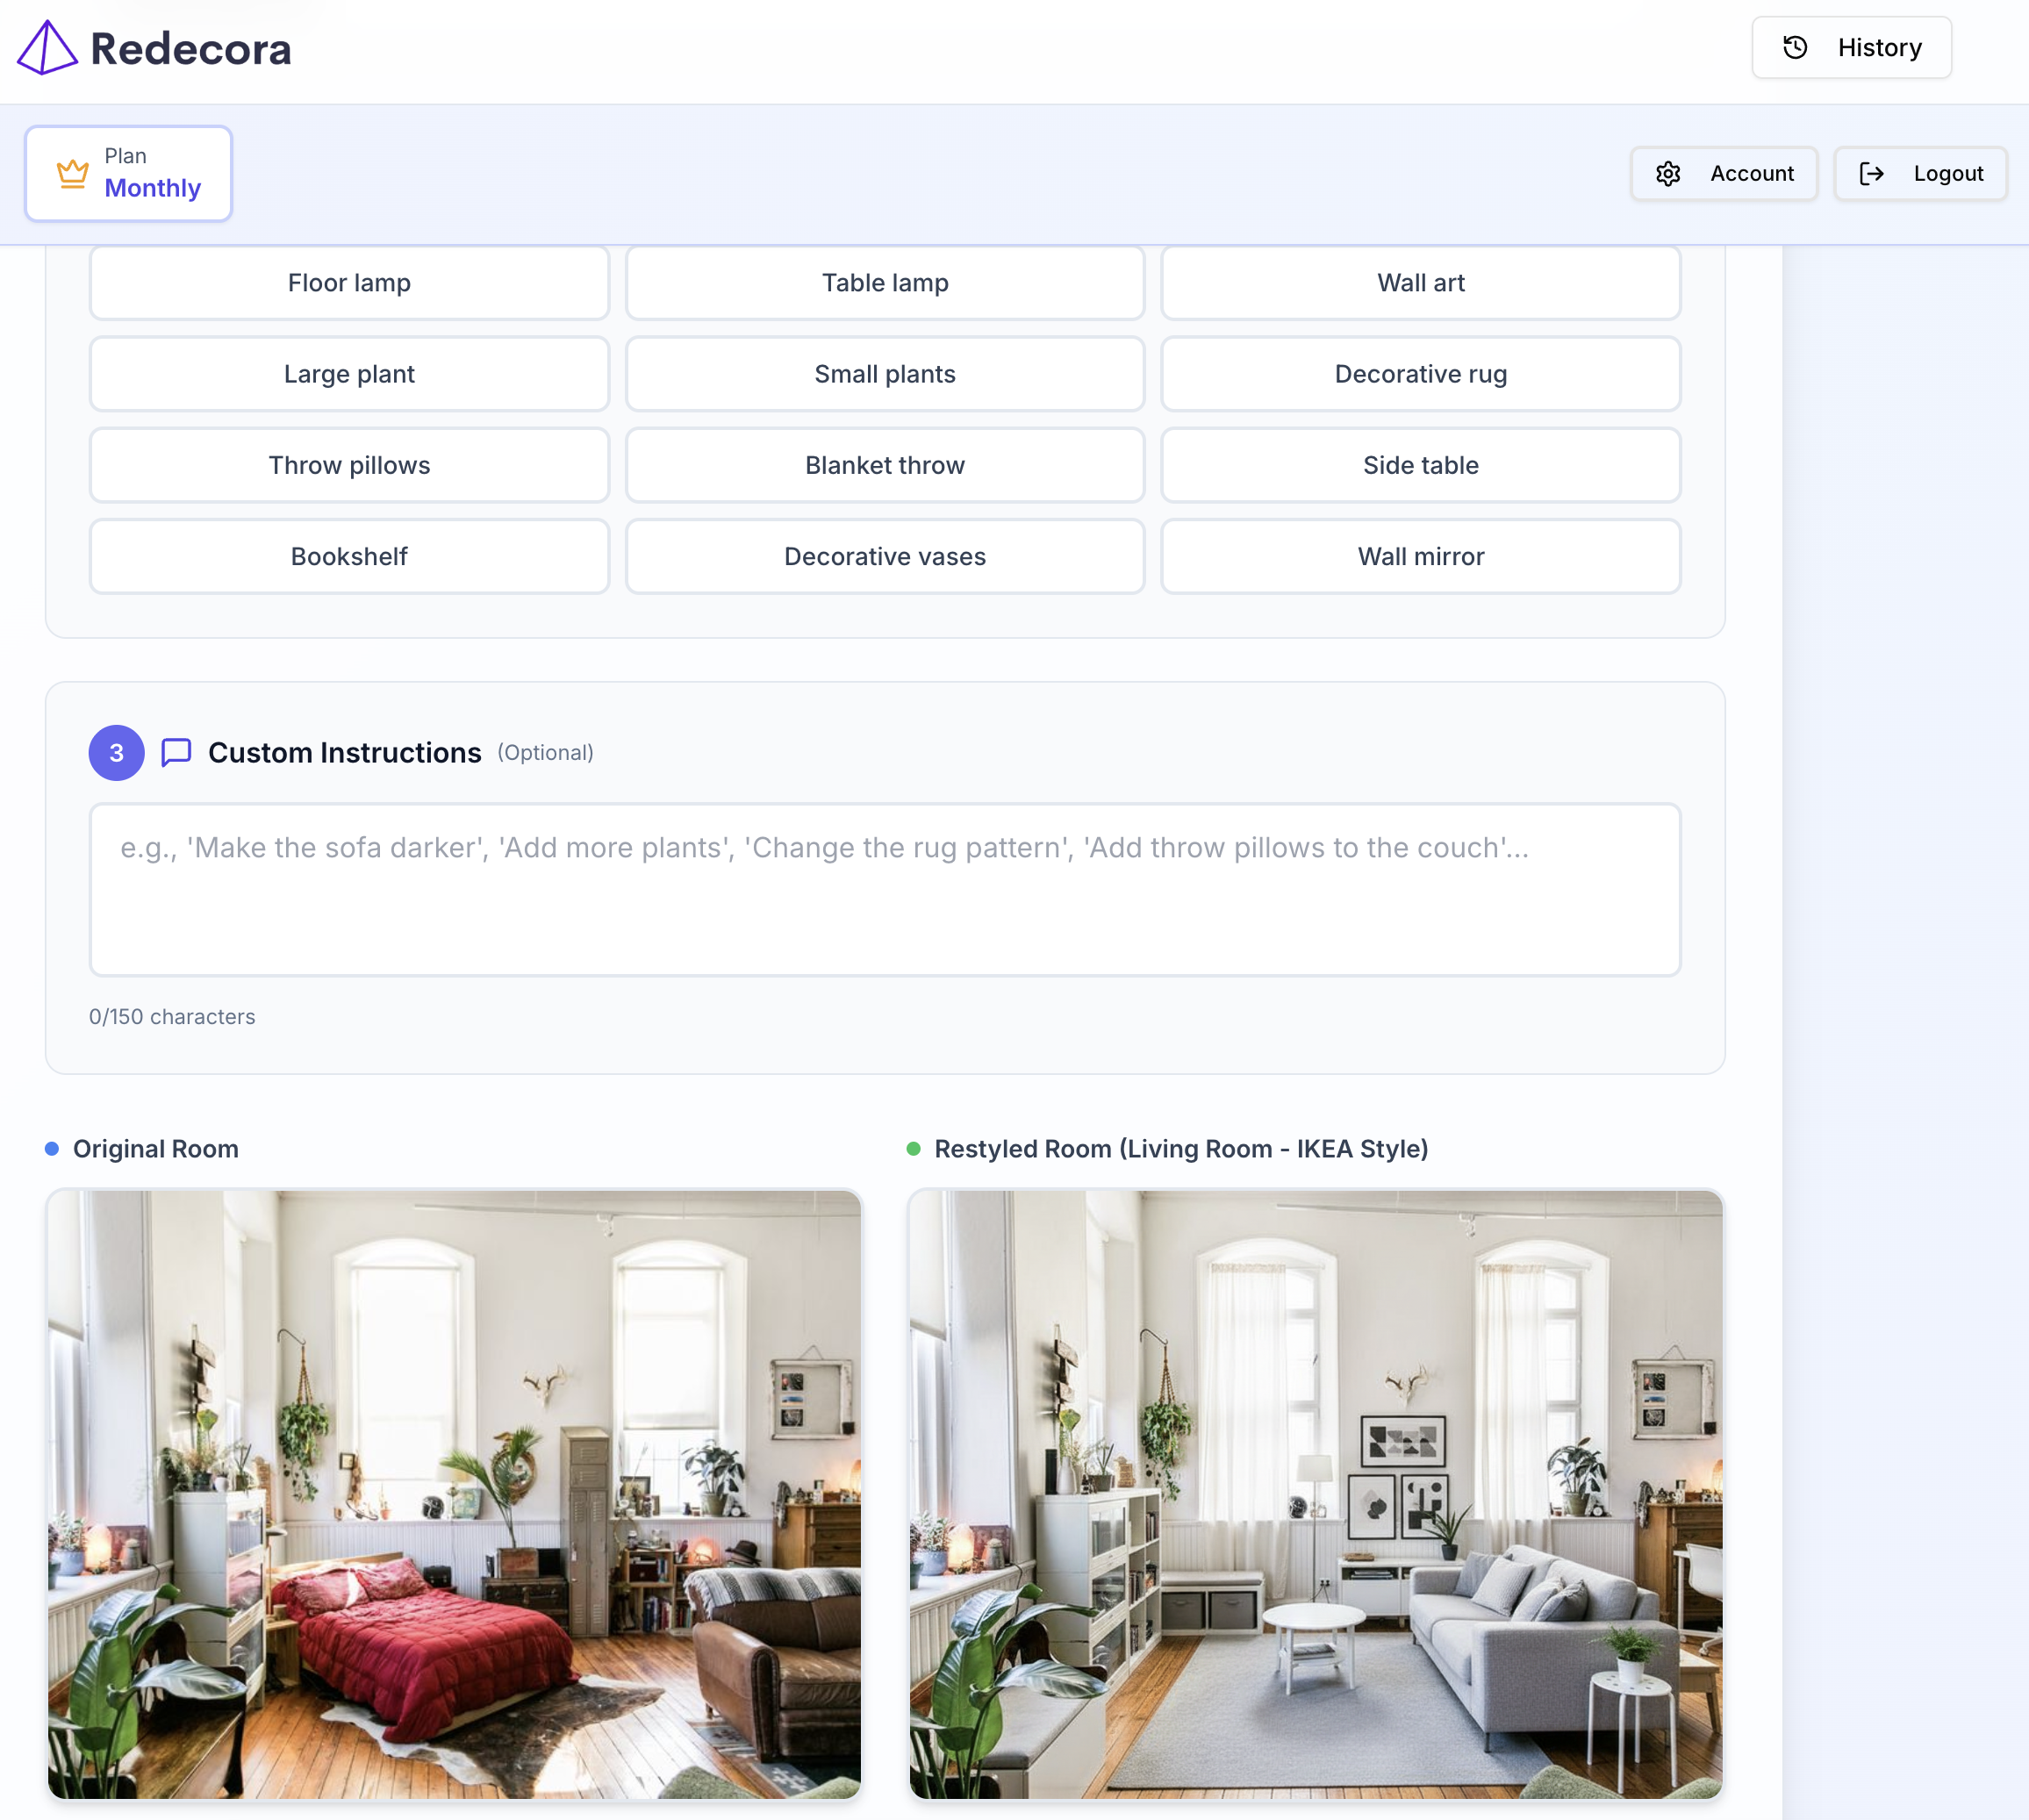This screenshot has width=2029, height=1820.
Task: Type in the Custom Instructions text box
Action: [884, 889]
